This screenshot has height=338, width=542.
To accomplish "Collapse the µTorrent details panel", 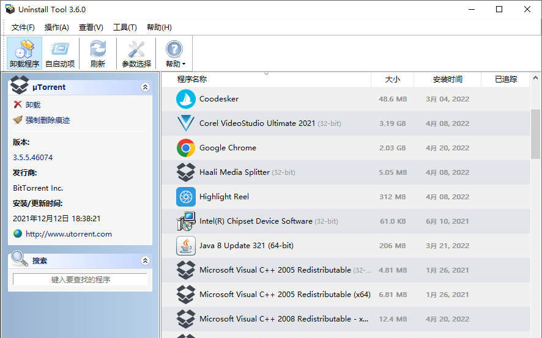I will (x=145, y=87).
